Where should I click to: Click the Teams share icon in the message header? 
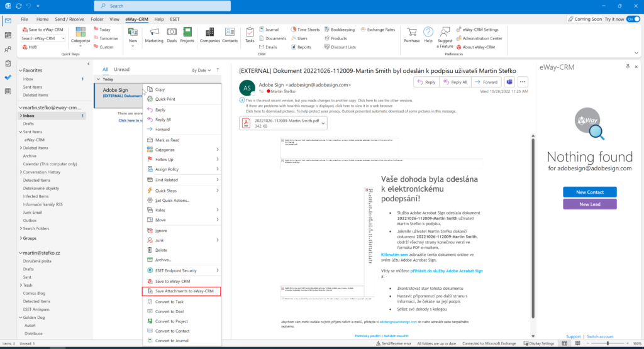[509, 82]
